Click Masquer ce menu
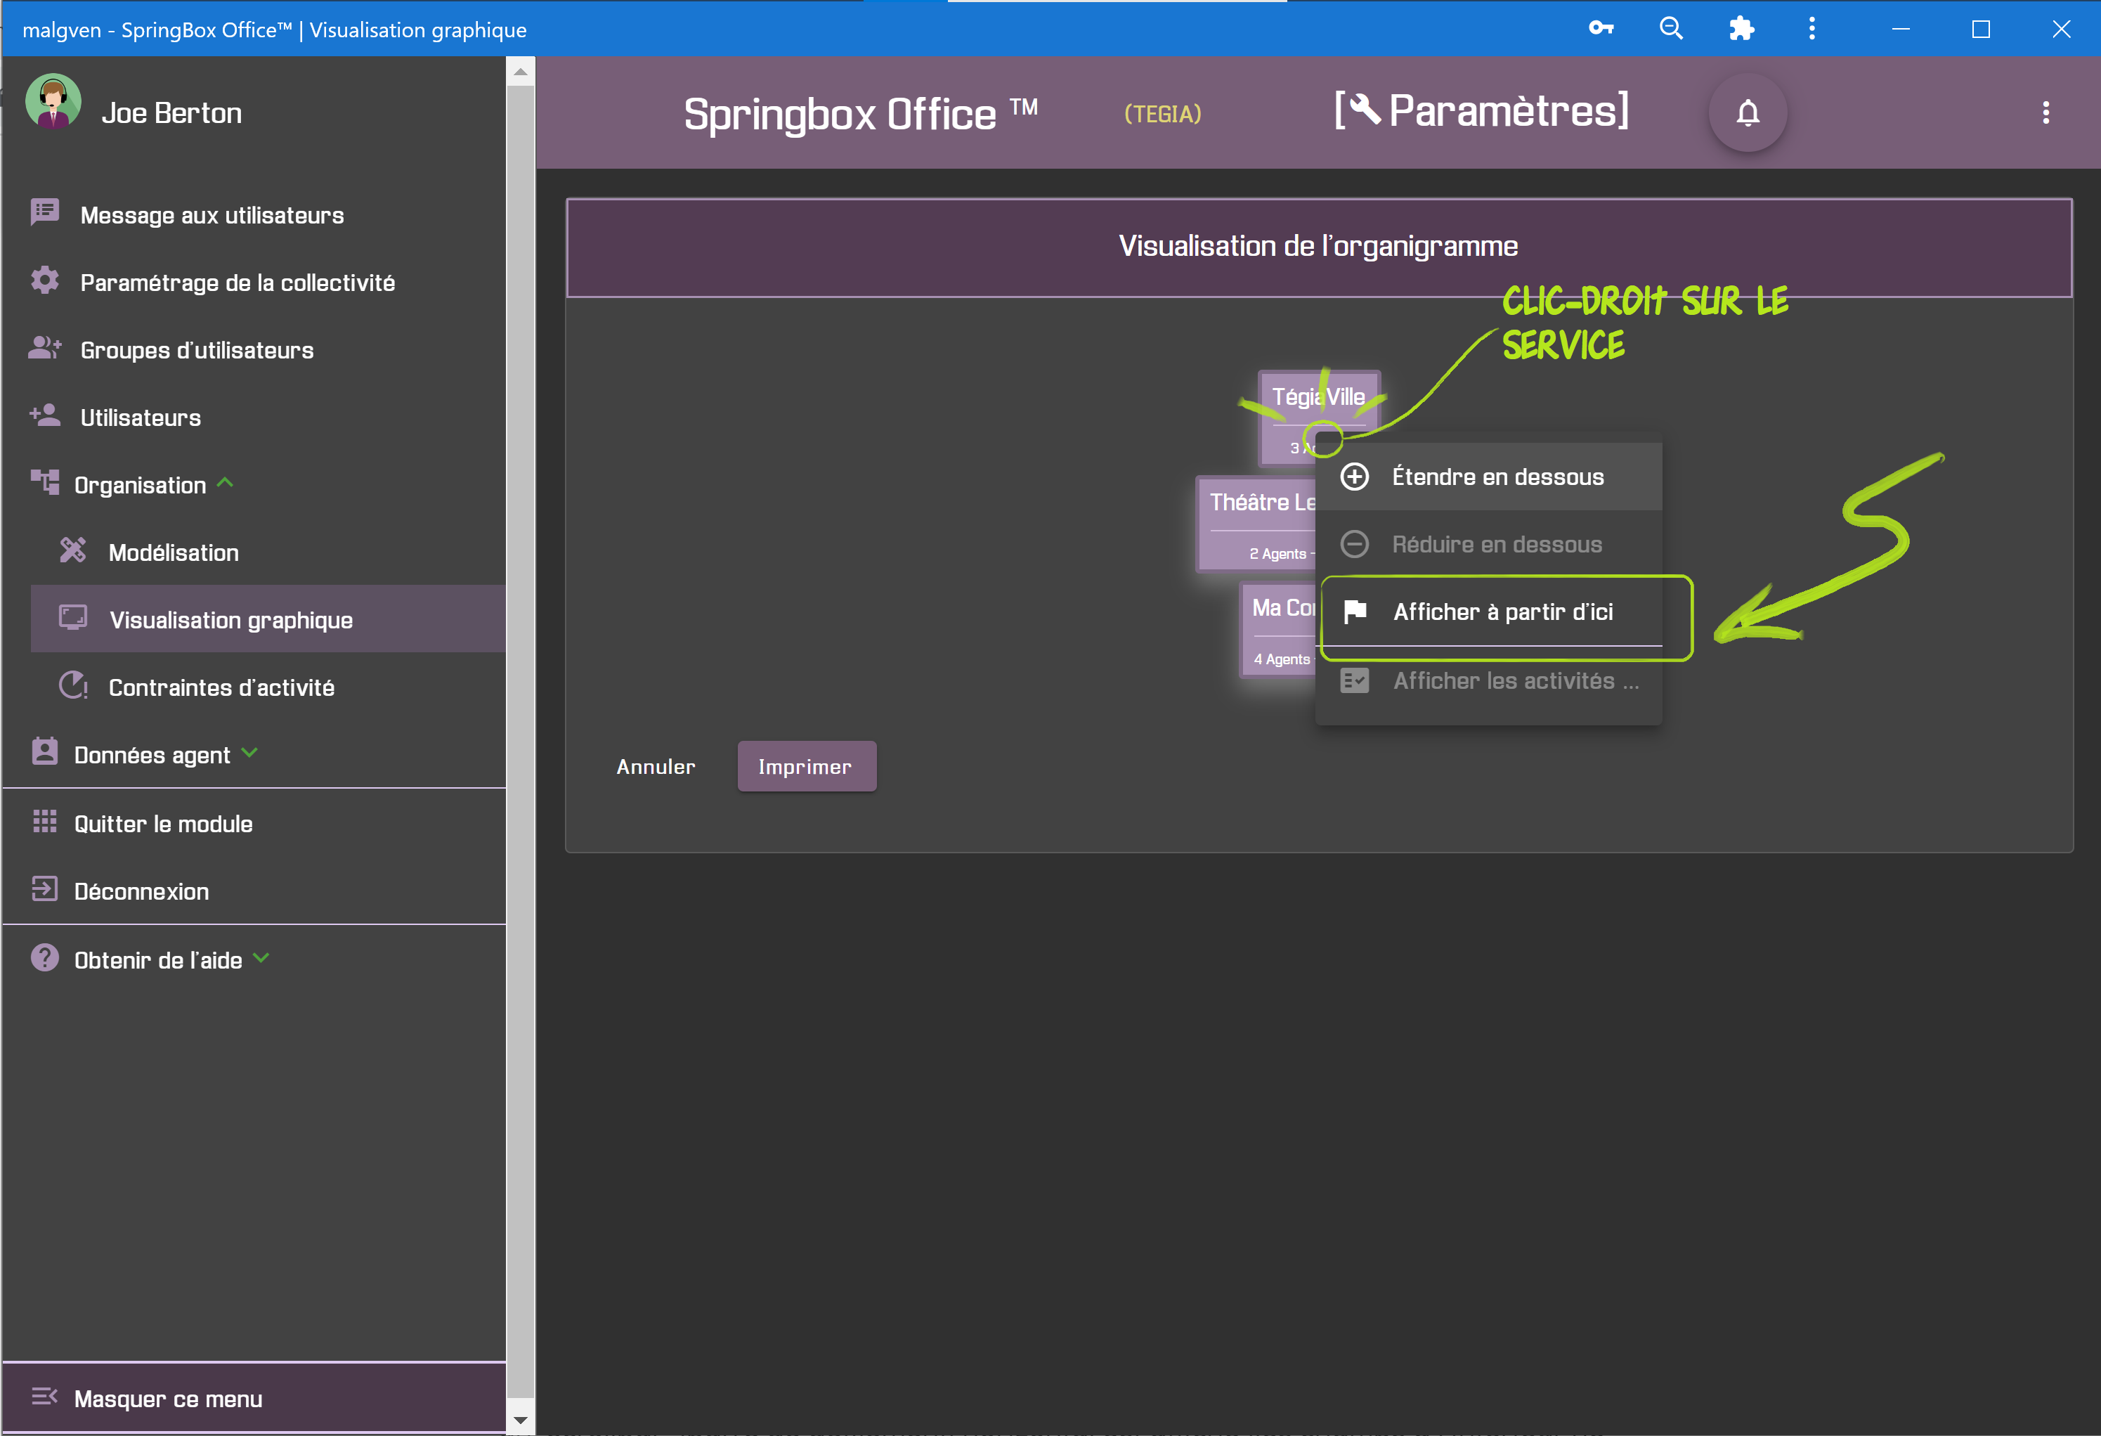Image resolution: width=2101 pixels, height=1436 pixels. point(253,1398)
